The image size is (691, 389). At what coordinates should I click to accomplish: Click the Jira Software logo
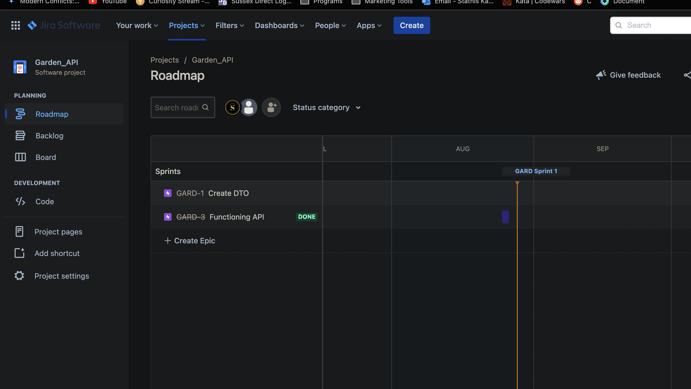click(x=64, y=25)
